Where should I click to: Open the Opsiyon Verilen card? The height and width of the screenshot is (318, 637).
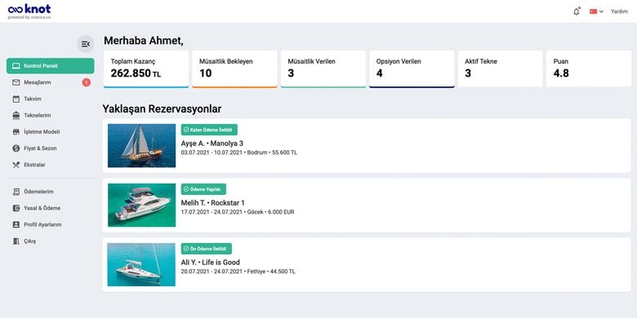point(412,69)
